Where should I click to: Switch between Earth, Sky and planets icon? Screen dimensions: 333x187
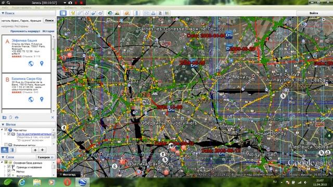coord(127,13)
